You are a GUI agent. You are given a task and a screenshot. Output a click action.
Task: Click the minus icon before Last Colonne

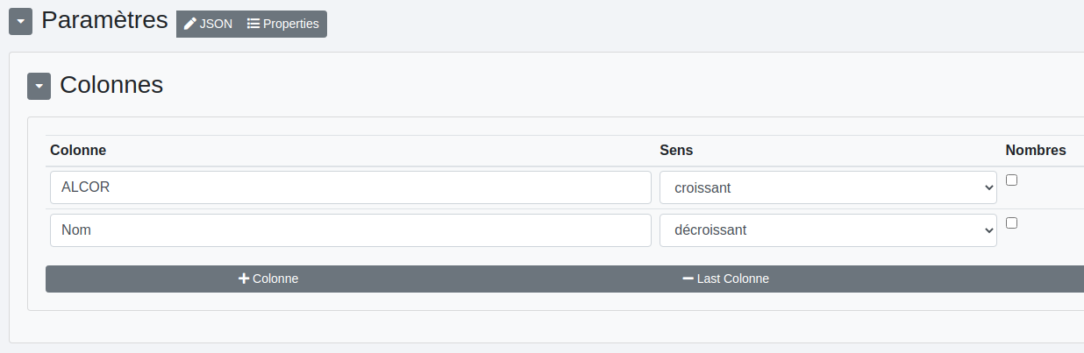point(688,279)
